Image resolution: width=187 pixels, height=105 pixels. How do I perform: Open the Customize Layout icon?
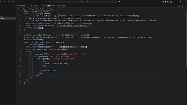click(x=163, y=2)
